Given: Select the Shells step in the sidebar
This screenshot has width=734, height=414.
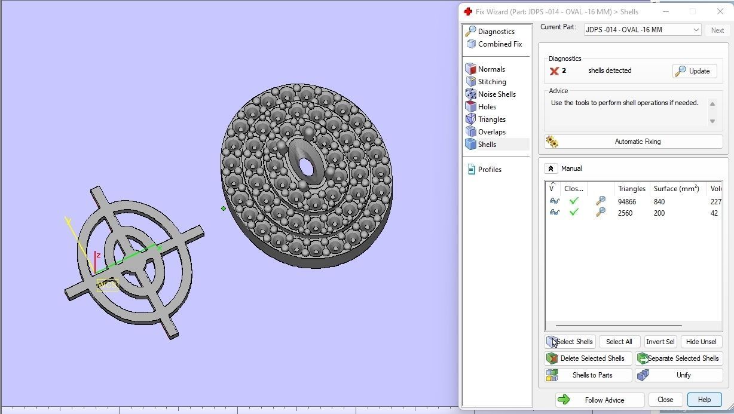Looking at the screenshot, I should [x=497, y=144].
